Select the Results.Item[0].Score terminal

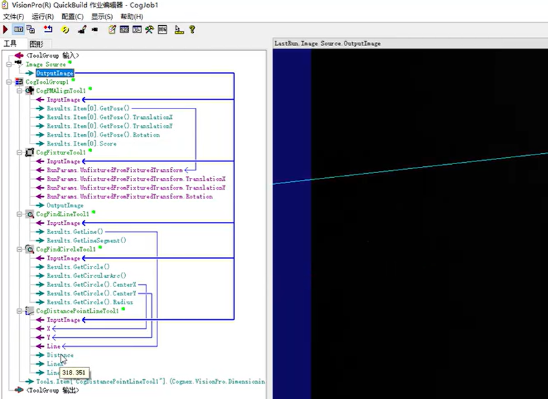click(x=81, y=144)
